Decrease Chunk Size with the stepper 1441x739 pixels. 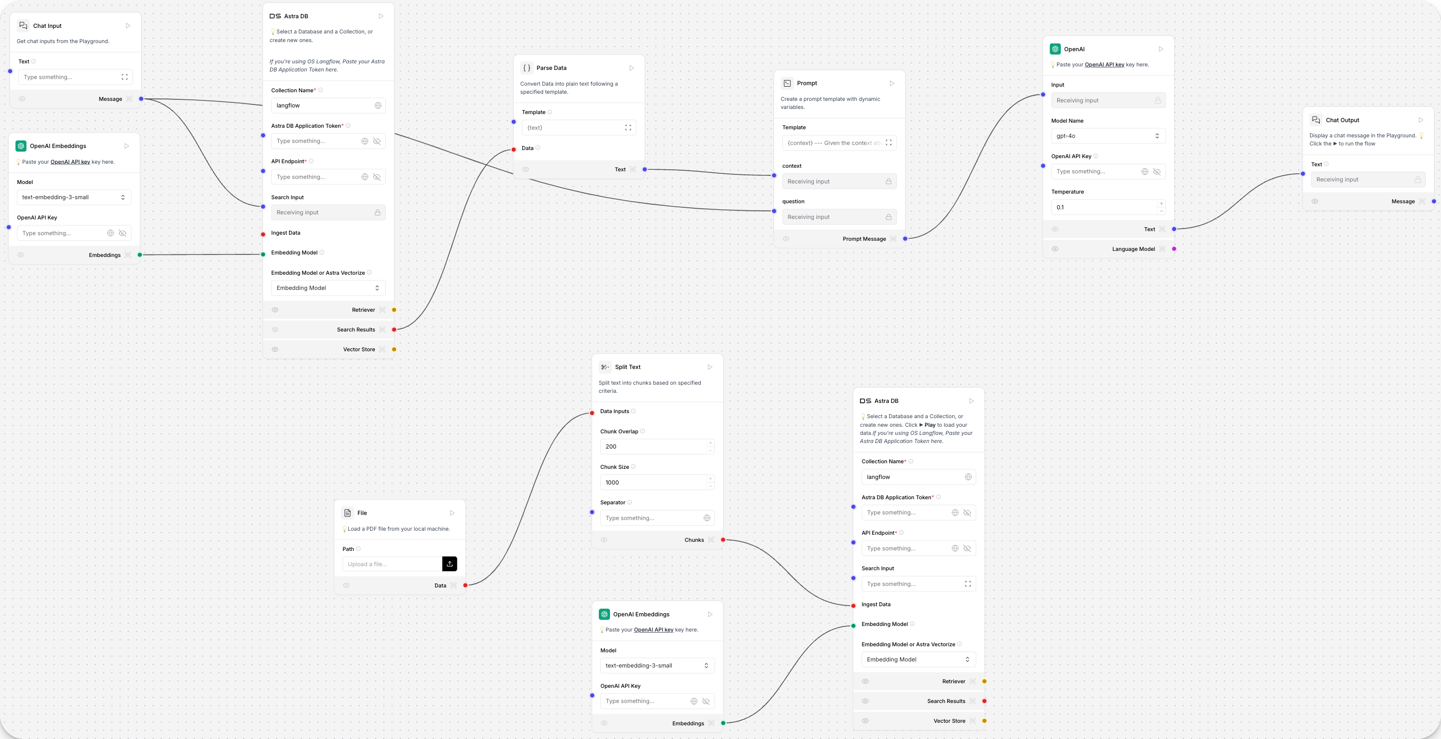click(x=710, y=487)
